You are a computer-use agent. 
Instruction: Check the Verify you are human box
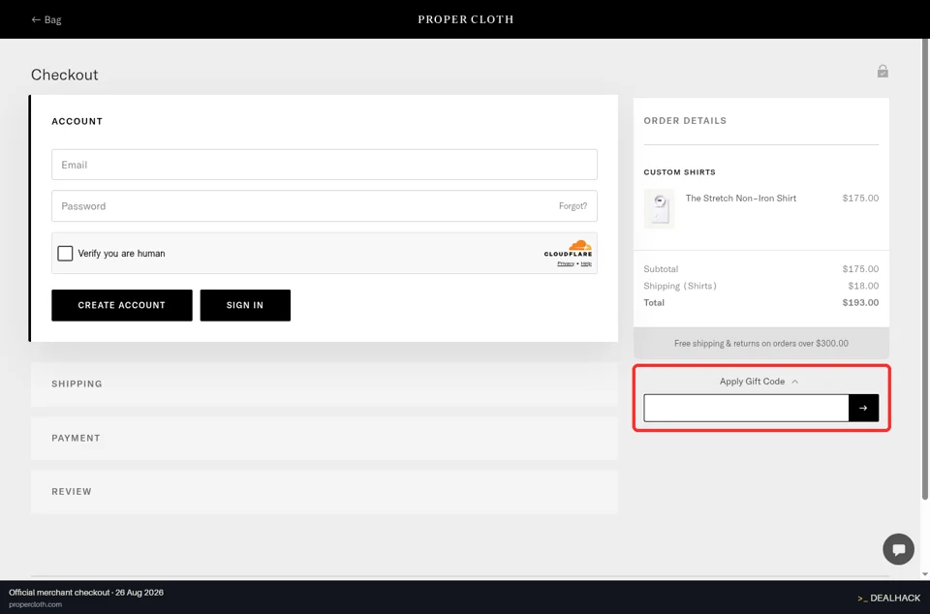65,254
